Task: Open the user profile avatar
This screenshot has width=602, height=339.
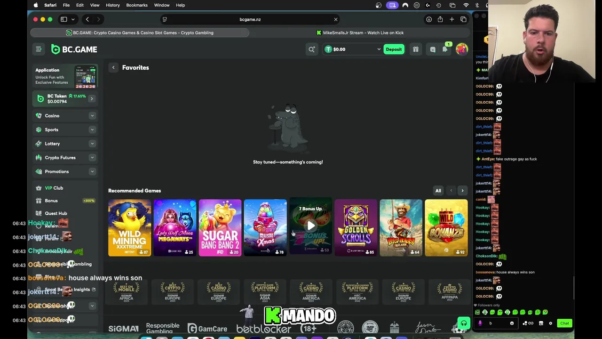Action: point(461,49)
